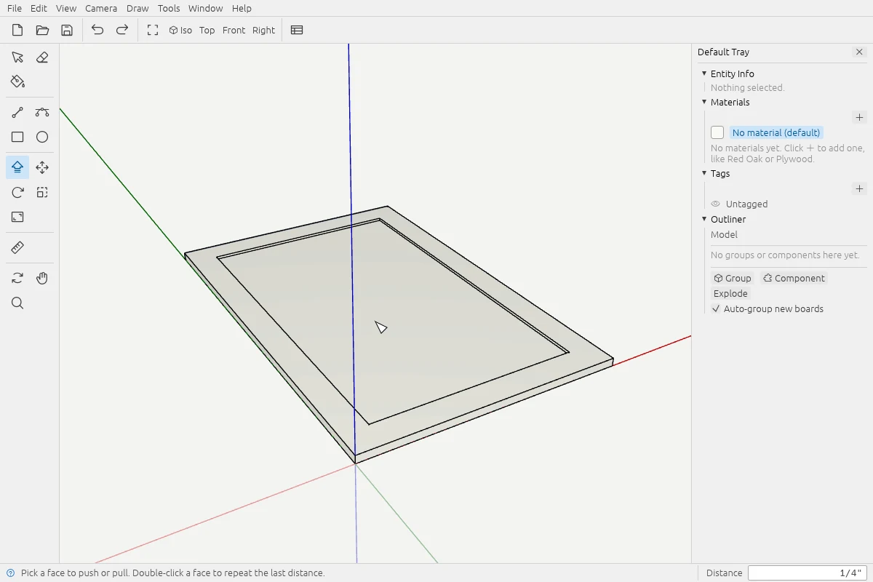Open the Camera menu

pyautogui.click(x=101, y=8)
